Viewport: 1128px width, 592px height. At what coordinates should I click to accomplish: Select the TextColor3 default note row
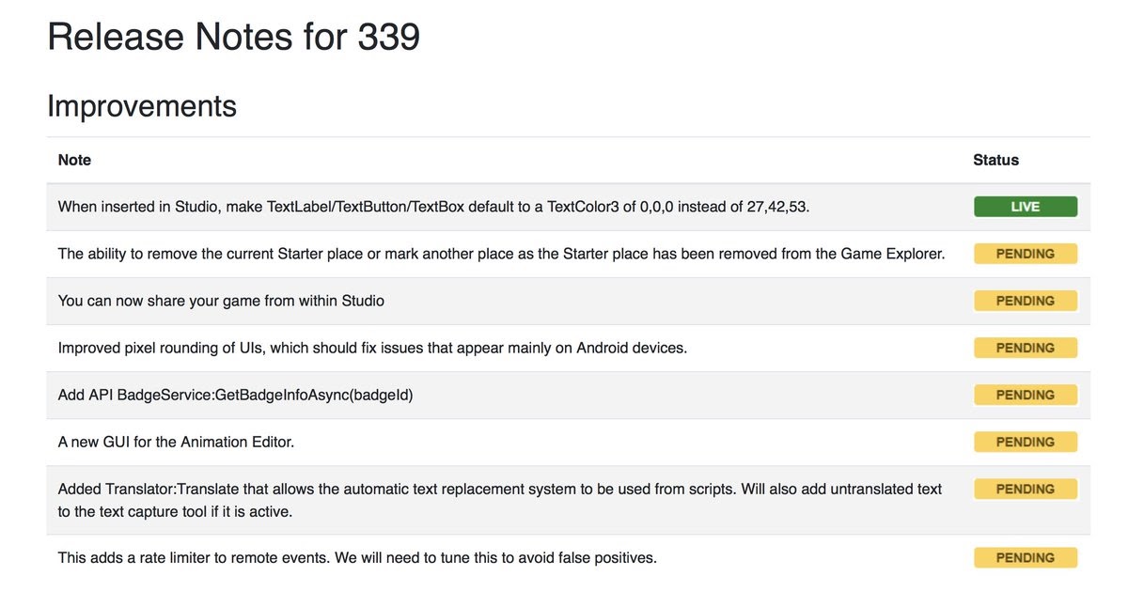pyautogui.click(x=569, y=207)
